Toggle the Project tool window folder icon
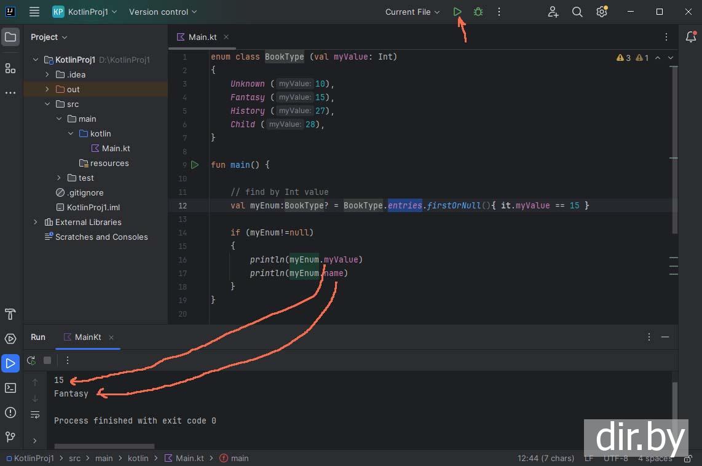Viewport: 702px width, 466px height. click(x=10, y=38)
